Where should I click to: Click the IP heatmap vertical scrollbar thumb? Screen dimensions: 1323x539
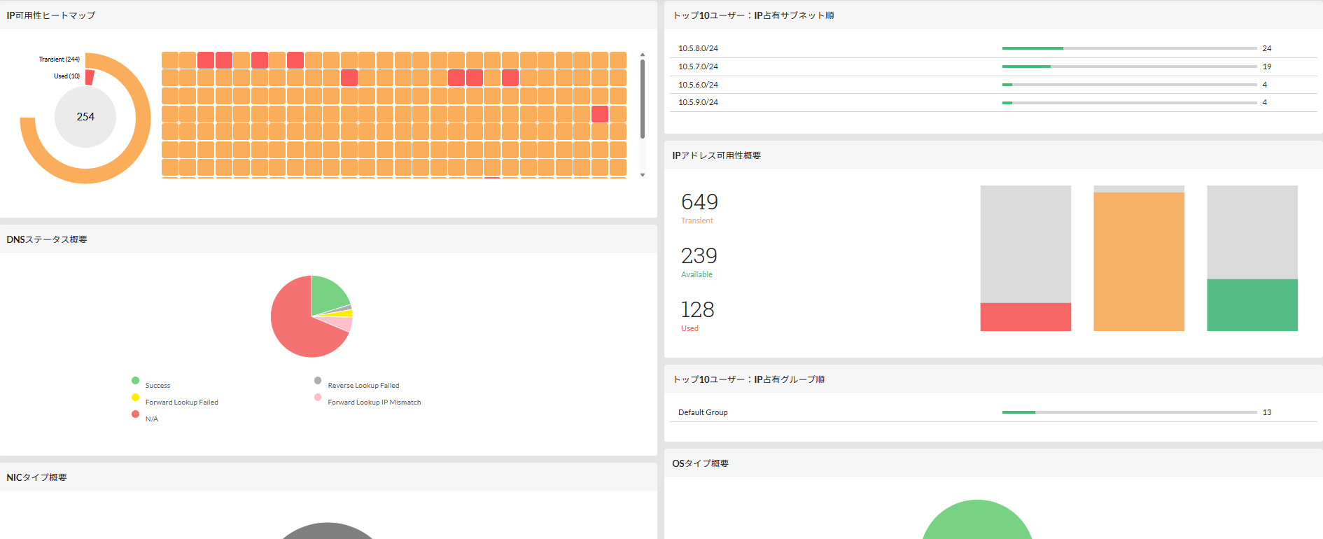click(x=643, y=99)
